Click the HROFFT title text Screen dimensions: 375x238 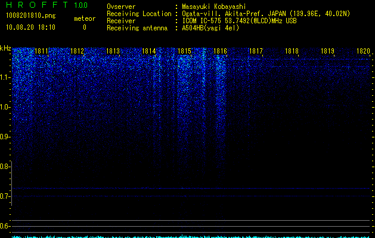click(37, 5)
